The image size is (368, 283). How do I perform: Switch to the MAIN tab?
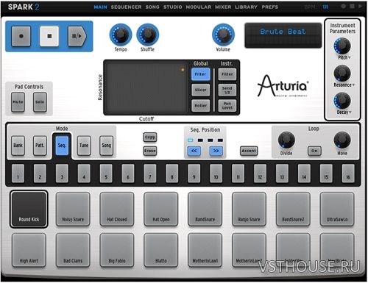100,7
